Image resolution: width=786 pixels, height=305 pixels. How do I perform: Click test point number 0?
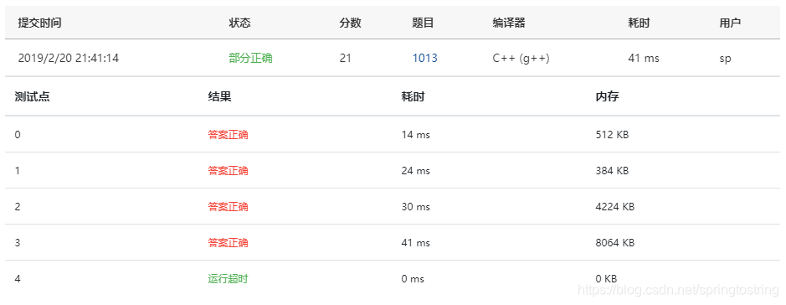pos(18,134)
